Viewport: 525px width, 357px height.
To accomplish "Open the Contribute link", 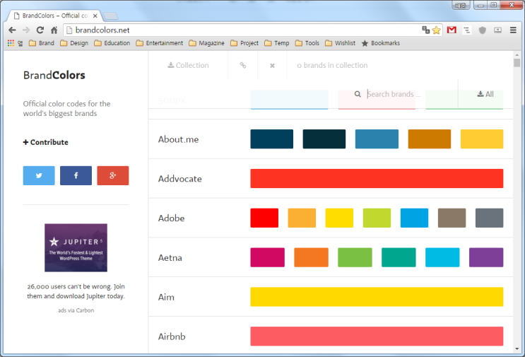I will coord(46,142).
